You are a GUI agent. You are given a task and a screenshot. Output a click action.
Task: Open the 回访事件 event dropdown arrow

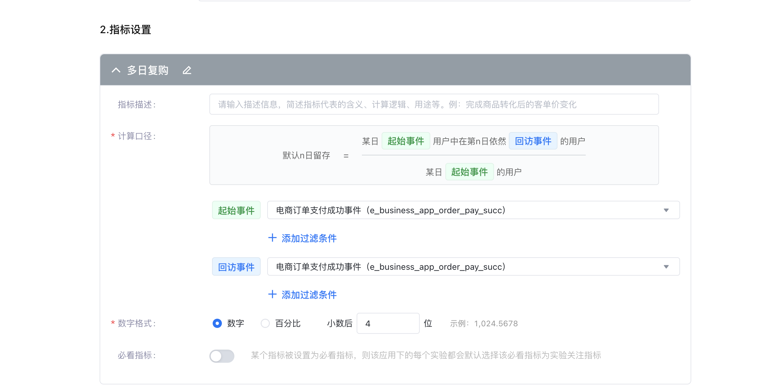tap(666, 267)
